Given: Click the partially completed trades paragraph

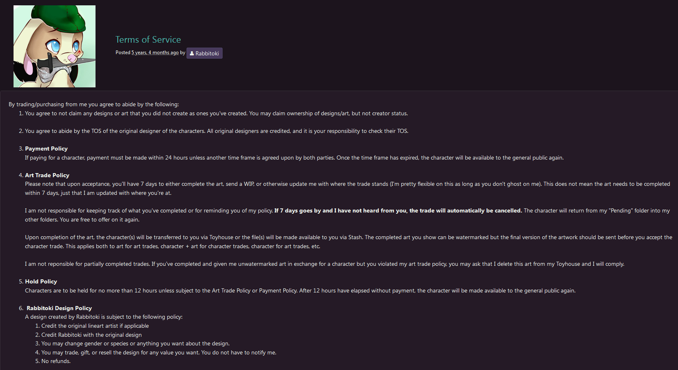Looking at the screenshot, I should [x=324, y=264].
